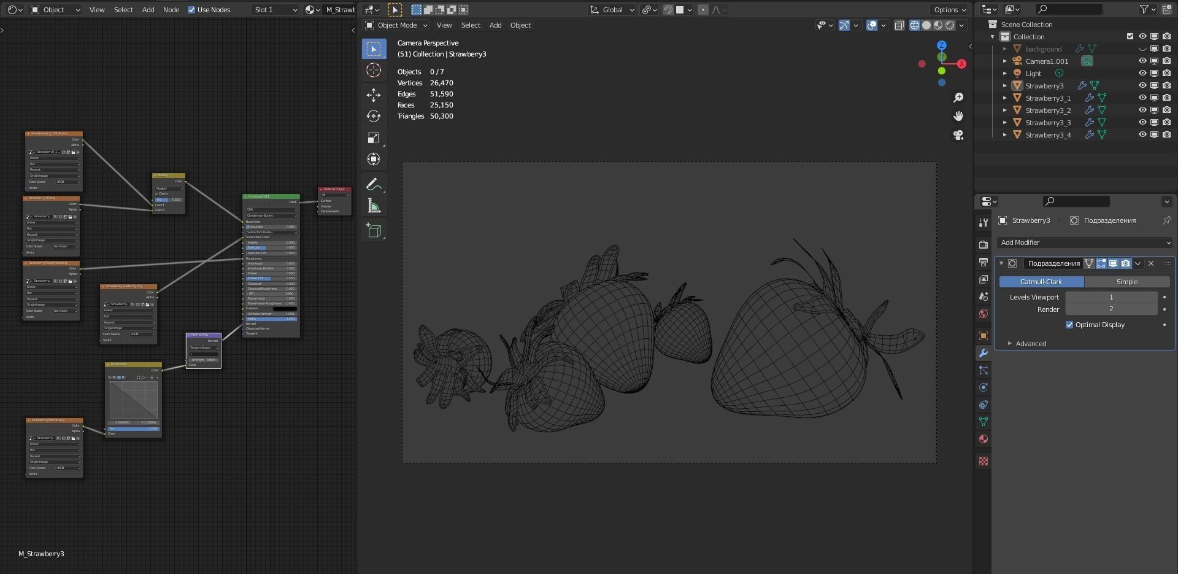1178x574 pixels.
Task: Select the Measure tool
Action: 374,206
